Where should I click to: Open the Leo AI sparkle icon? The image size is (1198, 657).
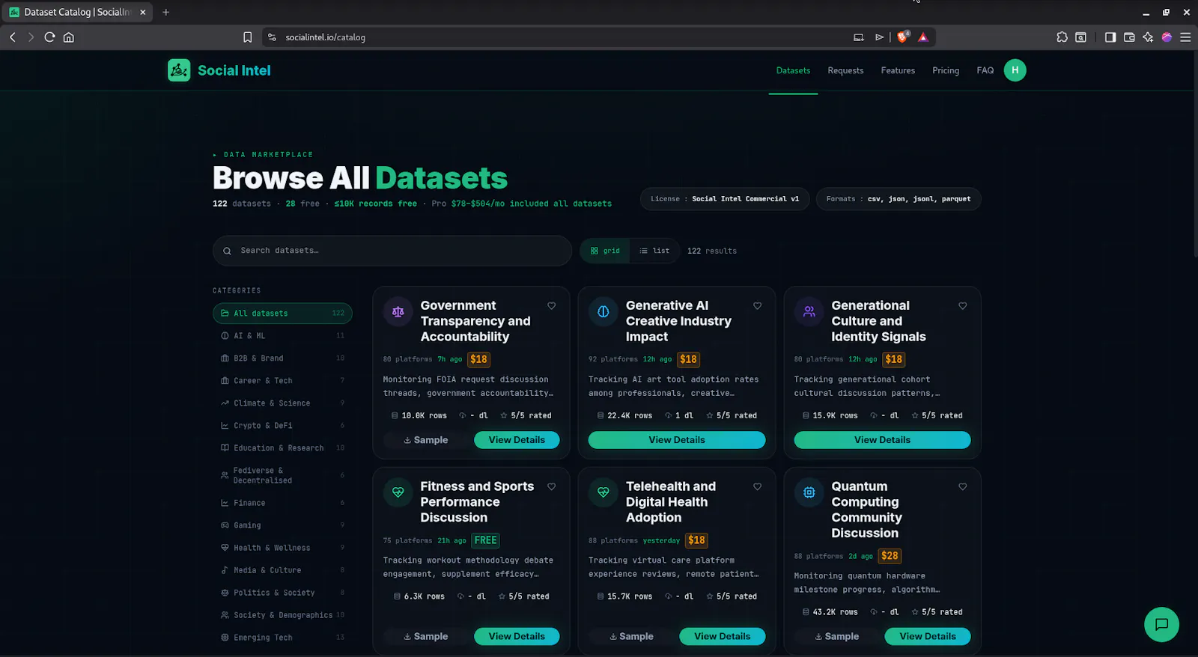coord(1148,37)
